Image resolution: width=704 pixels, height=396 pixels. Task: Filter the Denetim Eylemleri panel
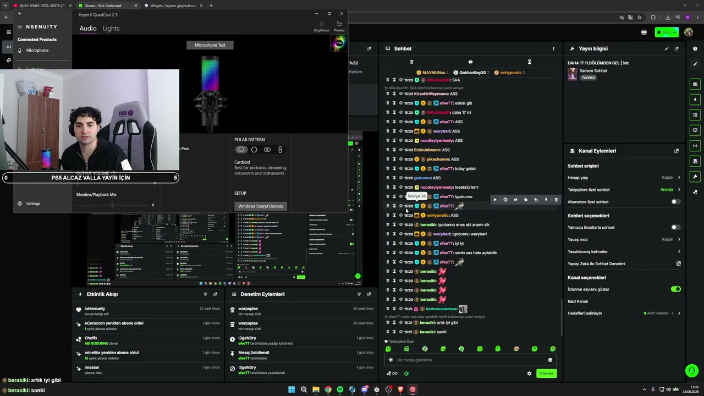click(360, 294)
